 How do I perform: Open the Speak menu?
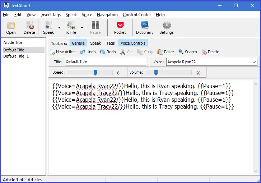pyautogui.click(x=71, y=15)
